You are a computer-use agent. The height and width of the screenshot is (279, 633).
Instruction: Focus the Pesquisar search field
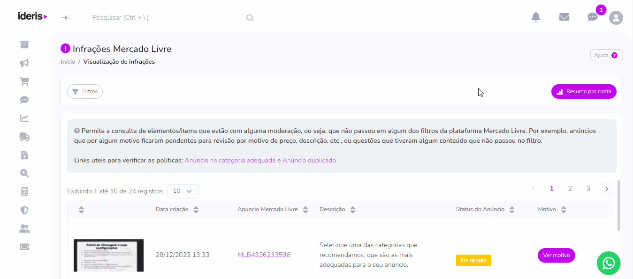coord(167,18)
